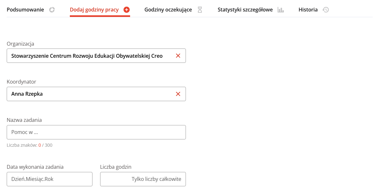Screen dimensions: 382x193
Task: Select the Dodaj godziny pracy tab
Action: (x=99, y=10)
